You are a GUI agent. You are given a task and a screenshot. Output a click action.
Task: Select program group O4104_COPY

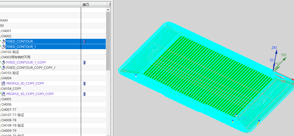coord(11,89)
